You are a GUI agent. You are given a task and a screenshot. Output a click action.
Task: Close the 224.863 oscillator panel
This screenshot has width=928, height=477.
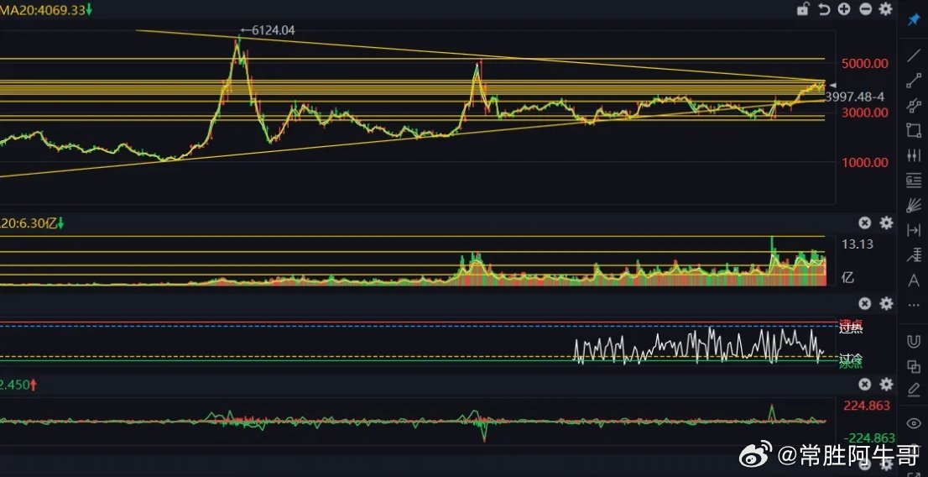[x=865, y=384]
